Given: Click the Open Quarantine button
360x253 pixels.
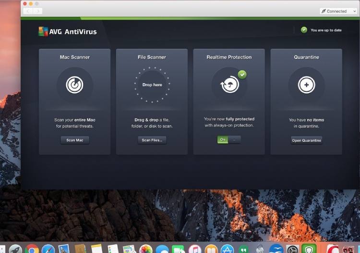Looking at the screenshot, I should (307, 140).
